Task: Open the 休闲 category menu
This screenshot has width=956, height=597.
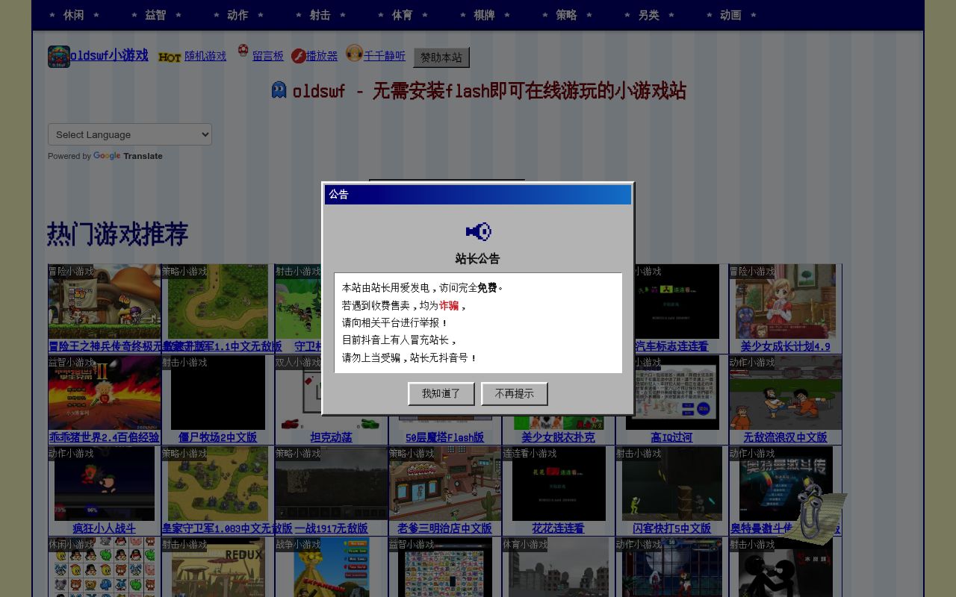Action: (x=74, y=15)
